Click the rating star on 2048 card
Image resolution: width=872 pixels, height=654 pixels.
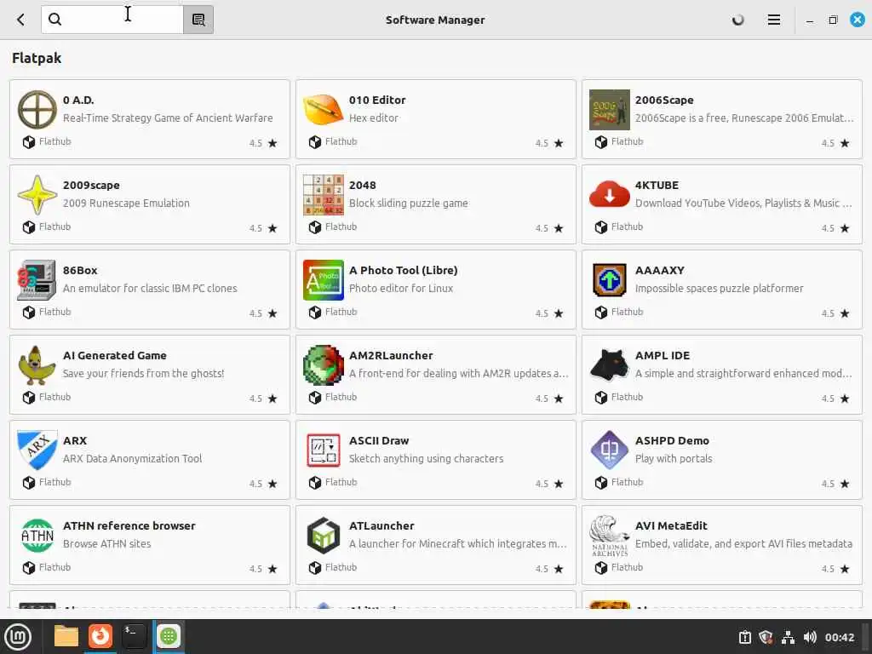click(x=559, y=228)
